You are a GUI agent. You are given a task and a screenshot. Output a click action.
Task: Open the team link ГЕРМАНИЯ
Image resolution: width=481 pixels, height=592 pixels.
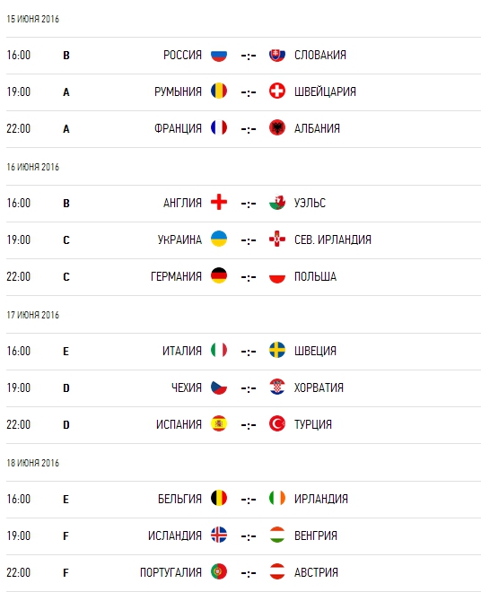[176, 276]
